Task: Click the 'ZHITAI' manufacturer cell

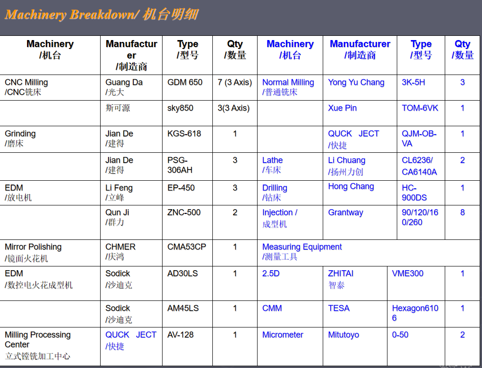Action: tap(355, 283)
